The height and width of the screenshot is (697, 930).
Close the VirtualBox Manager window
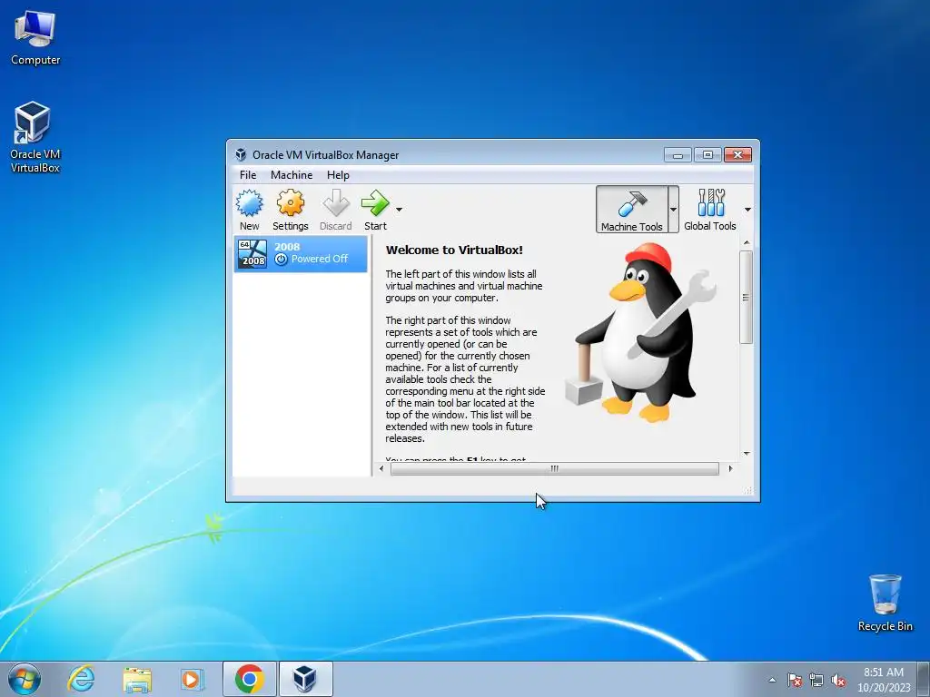737,155
